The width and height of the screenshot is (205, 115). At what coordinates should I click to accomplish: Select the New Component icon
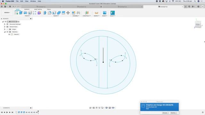point(74,13)
